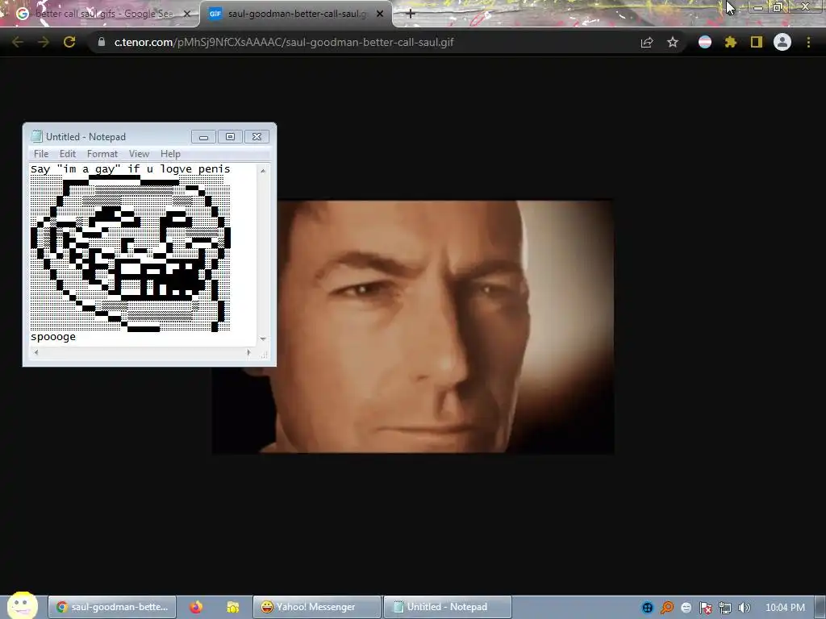Click the blue round tray icon
This screenshot has height=619, width=826.
click(x=648, y=608)
